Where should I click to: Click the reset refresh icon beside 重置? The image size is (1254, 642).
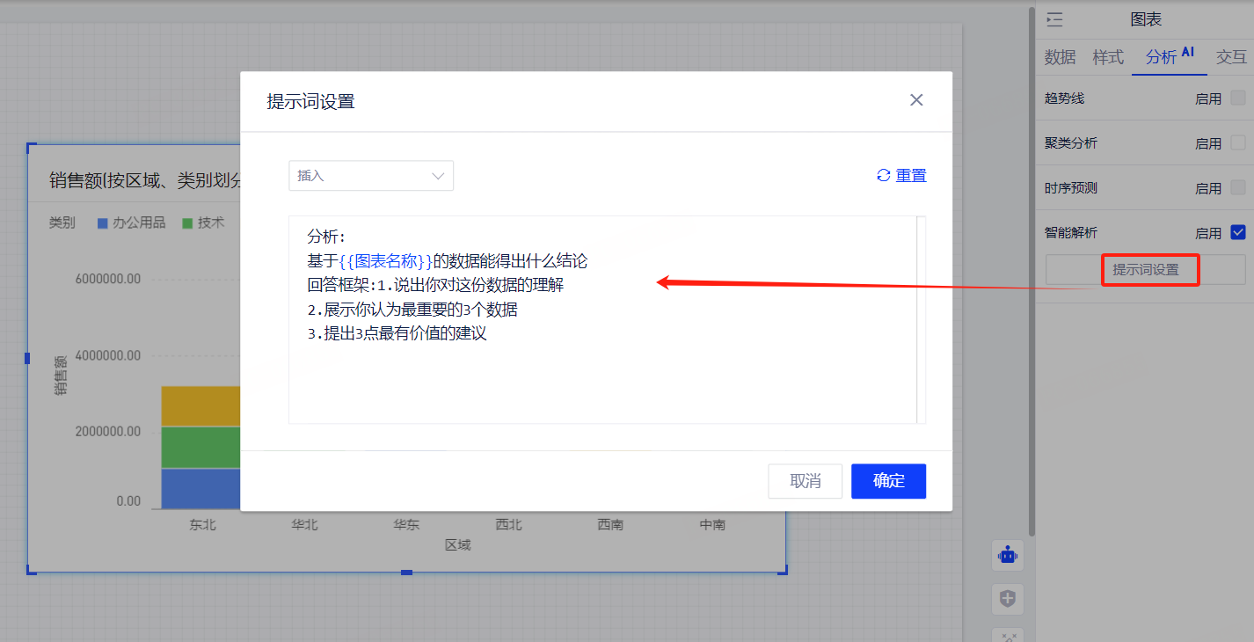884,176
